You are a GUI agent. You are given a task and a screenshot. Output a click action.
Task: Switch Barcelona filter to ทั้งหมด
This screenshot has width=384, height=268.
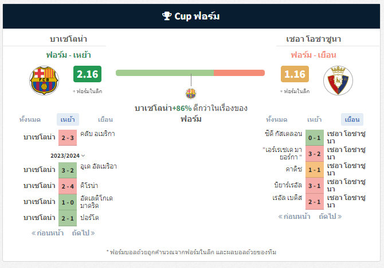pos(30,119)
